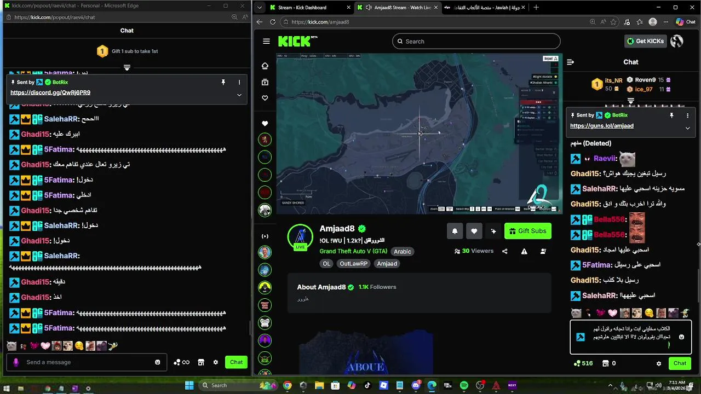Switch to Amjaad8 Stream tab
The height and width of the screenshot is (394, 701).
(398, 8)
